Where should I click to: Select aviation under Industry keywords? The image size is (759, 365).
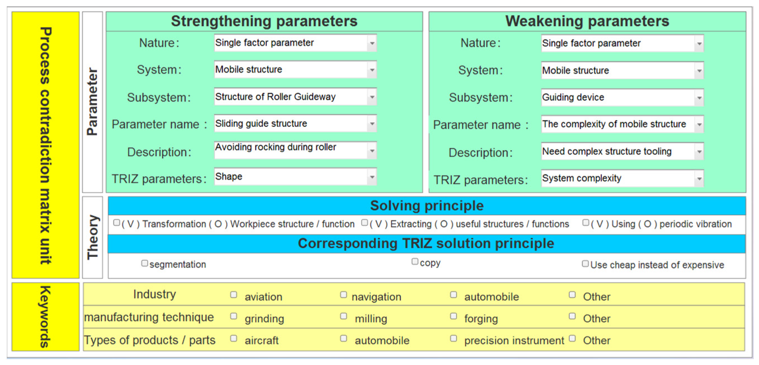click(234, 295)
